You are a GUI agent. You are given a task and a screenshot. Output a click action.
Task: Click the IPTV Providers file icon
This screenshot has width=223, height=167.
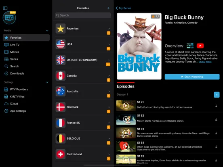(x=6, y=89)
